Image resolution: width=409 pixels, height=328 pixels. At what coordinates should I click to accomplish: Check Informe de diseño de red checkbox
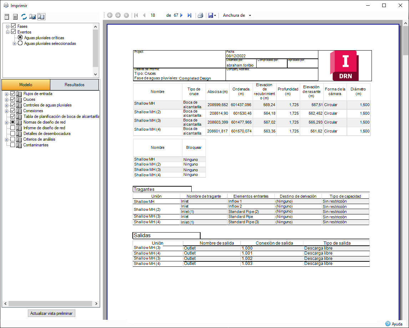point(12,128)
